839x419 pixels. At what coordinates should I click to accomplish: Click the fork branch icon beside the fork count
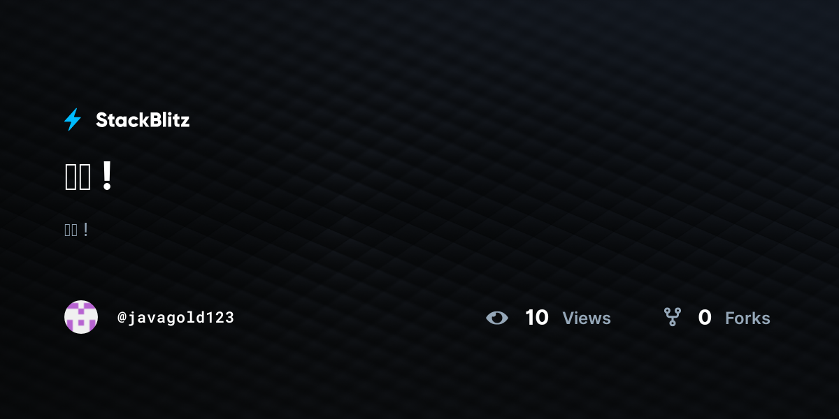(673, 317)
